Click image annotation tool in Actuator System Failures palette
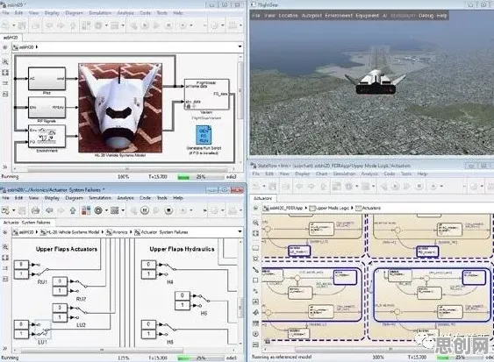This screenshot has width=494, height=362. click(5, 279)
